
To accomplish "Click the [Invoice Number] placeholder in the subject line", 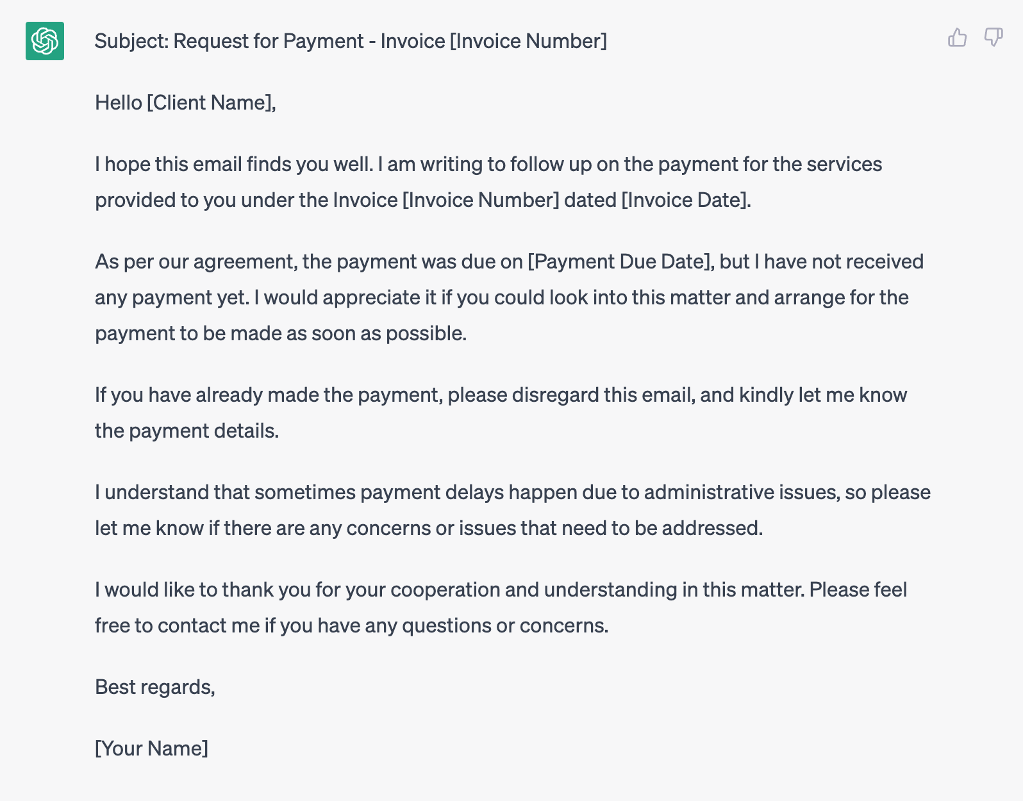I will coord(528,41).
